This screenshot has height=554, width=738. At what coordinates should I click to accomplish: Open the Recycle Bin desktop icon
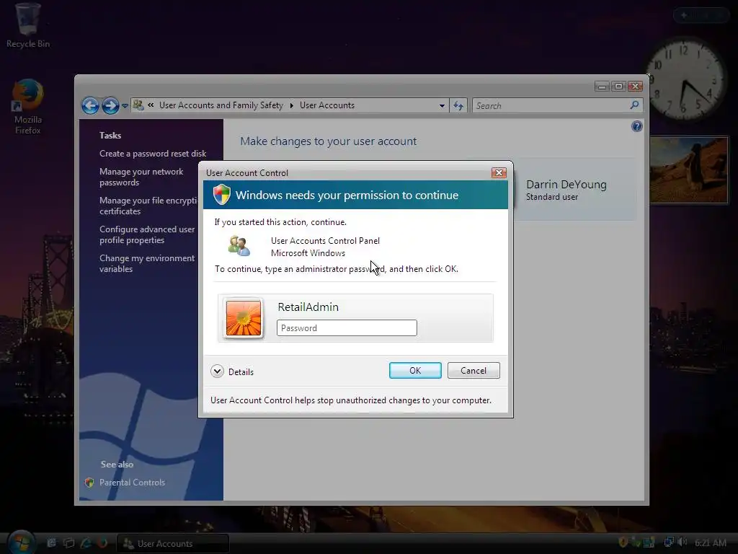pyautogui.click(x=28, y=25)
